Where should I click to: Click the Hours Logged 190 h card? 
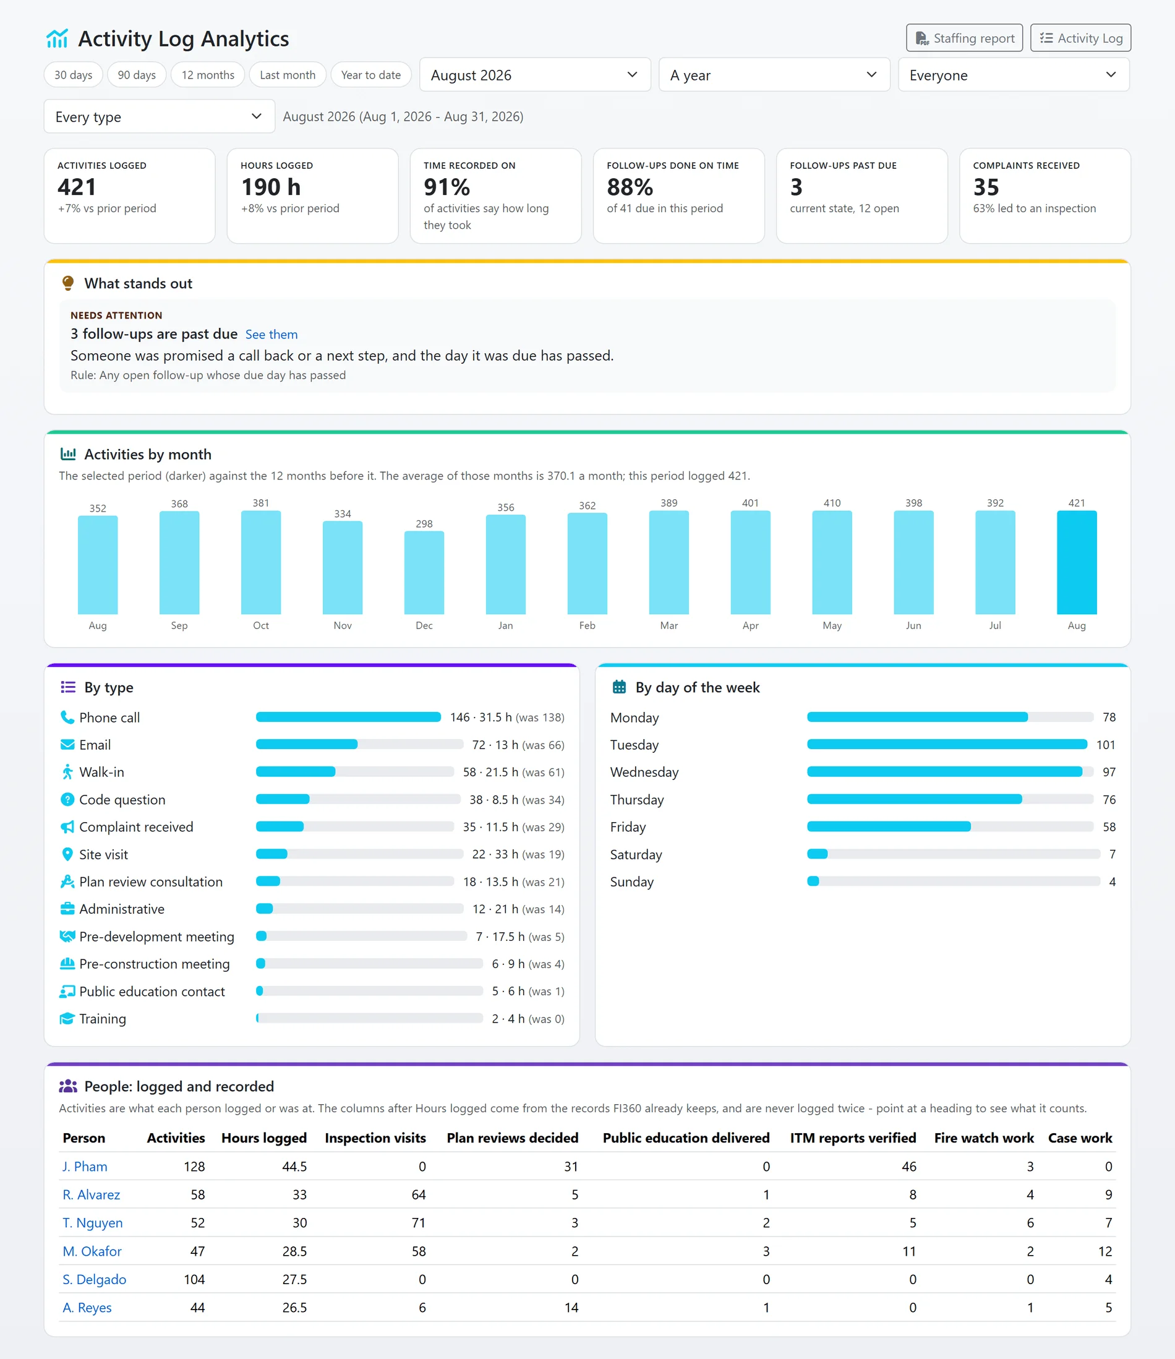312,195
